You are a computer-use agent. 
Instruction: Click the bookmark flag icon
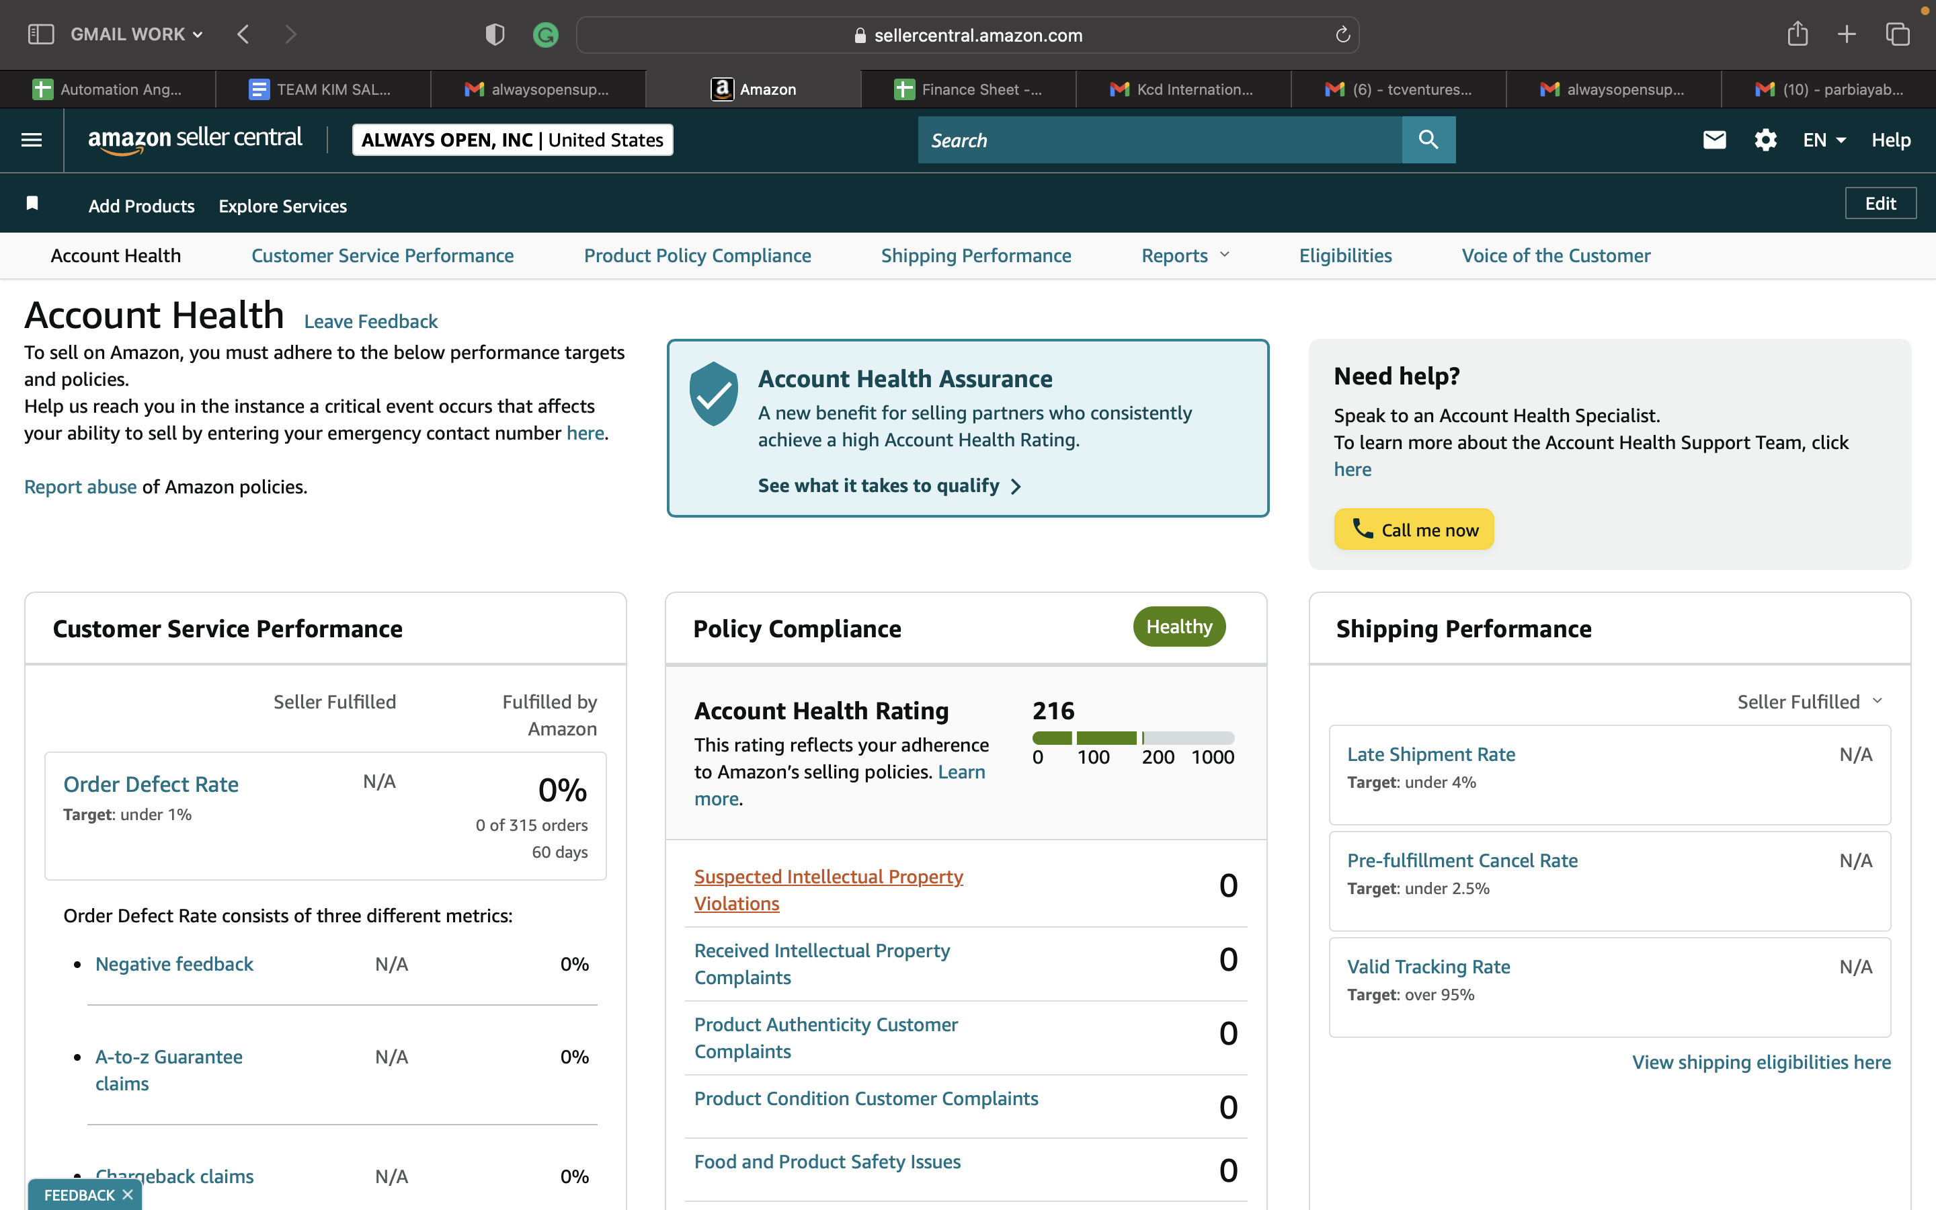pyautogui.click(x=32, y=203)
